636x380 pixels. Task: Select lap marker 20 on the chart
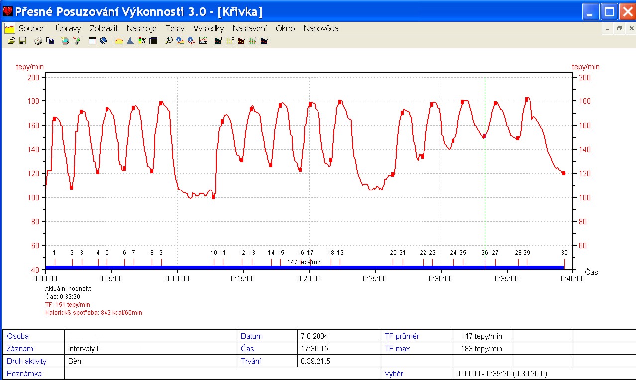[393, 253]
